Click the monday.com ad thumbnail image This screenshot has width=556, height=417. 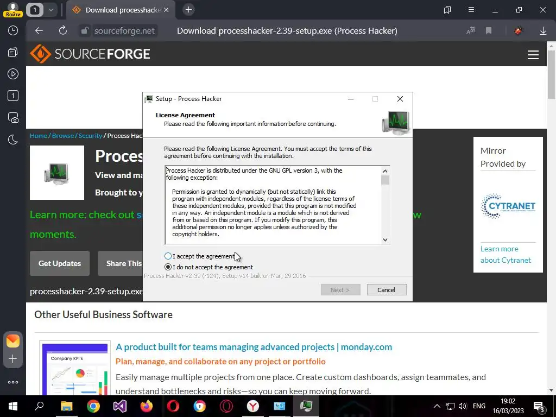coord(75,369)
